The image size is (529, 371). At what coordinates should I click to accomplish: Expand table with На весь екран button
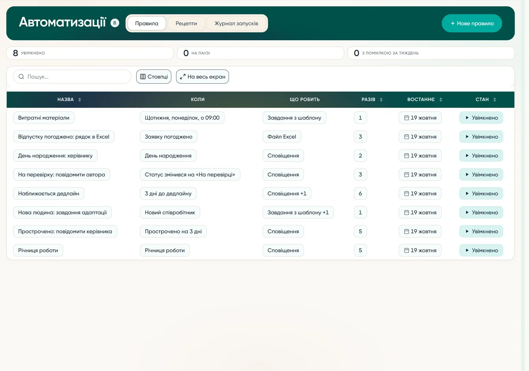pyautogui.click(x=203, y=77)
